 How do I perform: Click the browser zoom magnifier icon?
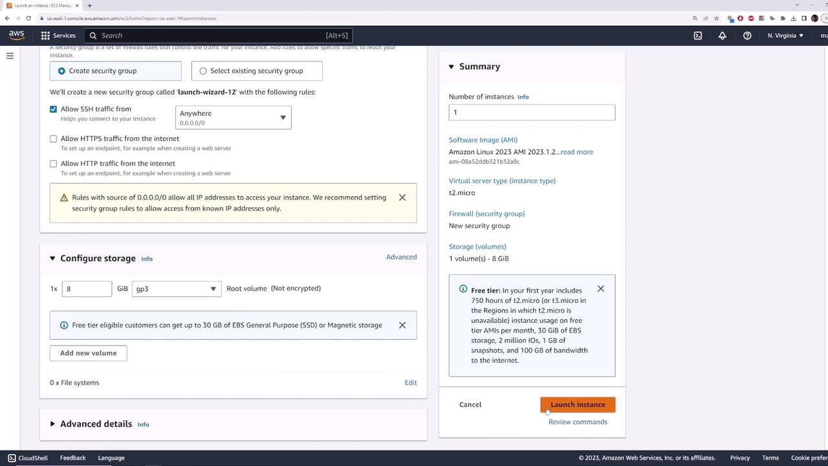(695, 18)
